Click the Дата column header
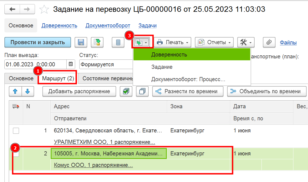Viewport: 308px width, 182px height. (261, 106)
